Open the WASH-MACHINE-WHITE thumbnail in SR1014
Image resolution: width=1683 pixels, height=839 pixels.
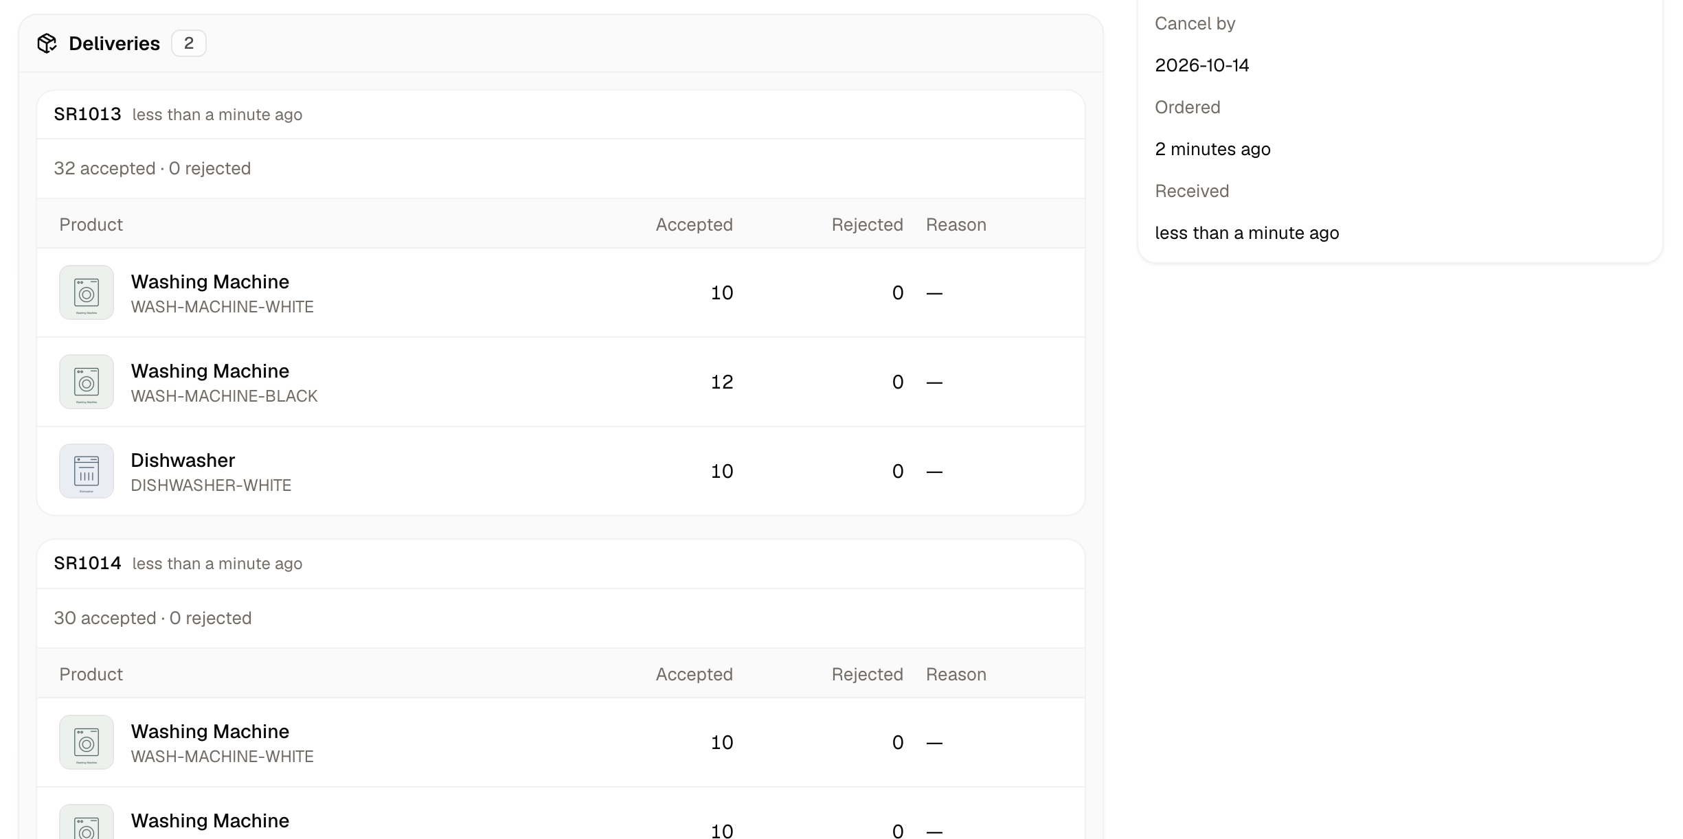87,742
